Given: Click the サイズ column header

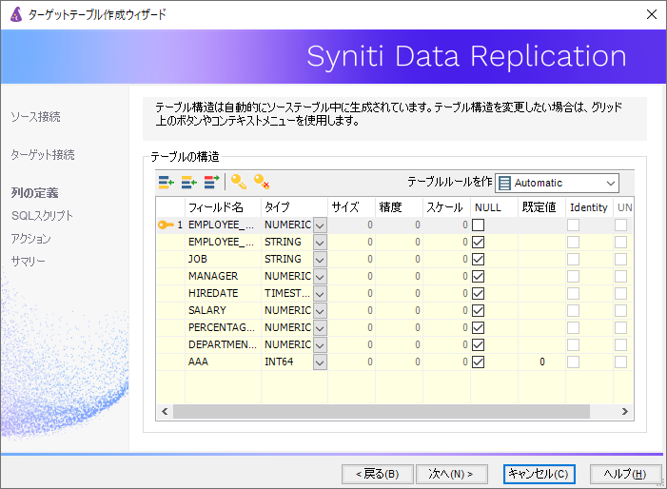Looking at the screenshot, I should [351, 207].
